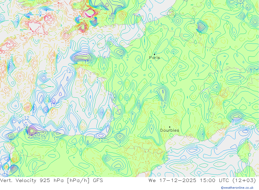Click the Paris city label
The width and height of the screenshot is (259, 190).
[154, 58]
